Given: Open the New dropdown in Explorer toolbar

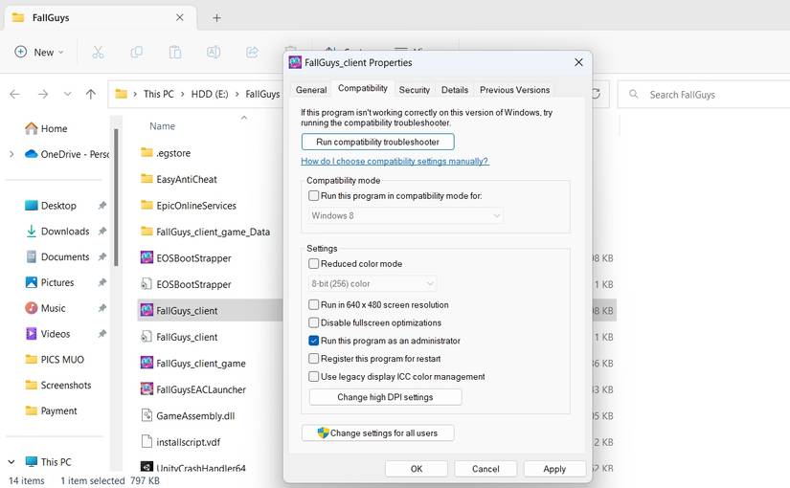Looking at the screenshot, I should pos(39,52).
